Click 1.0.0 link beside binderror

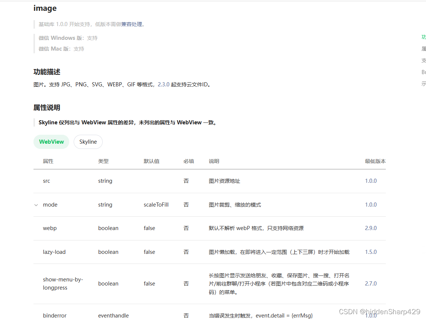click(371, 315)
